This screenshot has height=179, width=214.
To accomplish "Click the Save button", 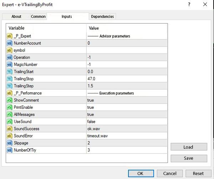I will [x=189, y=158].
